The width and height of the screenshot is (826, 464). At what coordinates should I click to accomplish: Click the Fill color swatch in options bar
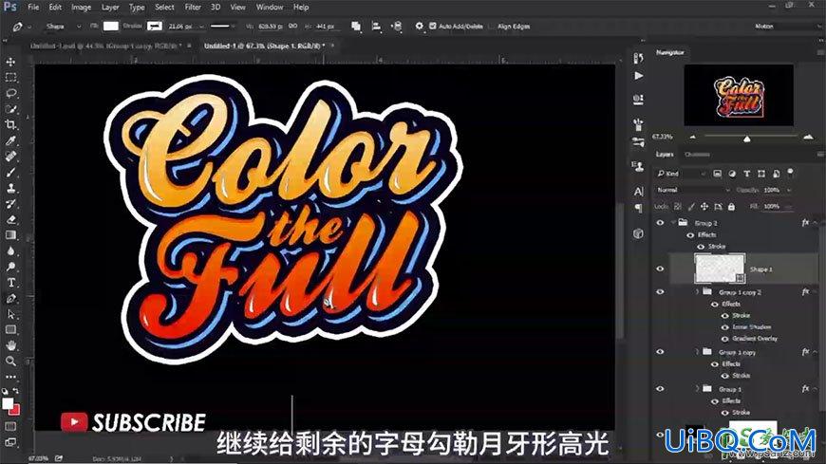pyautogui.click(x=111, y=27)
